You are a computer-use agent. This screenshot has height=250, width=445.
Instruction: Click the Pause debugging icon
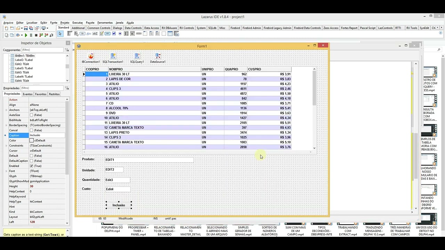pyautogui.click(x=31, y=35)
